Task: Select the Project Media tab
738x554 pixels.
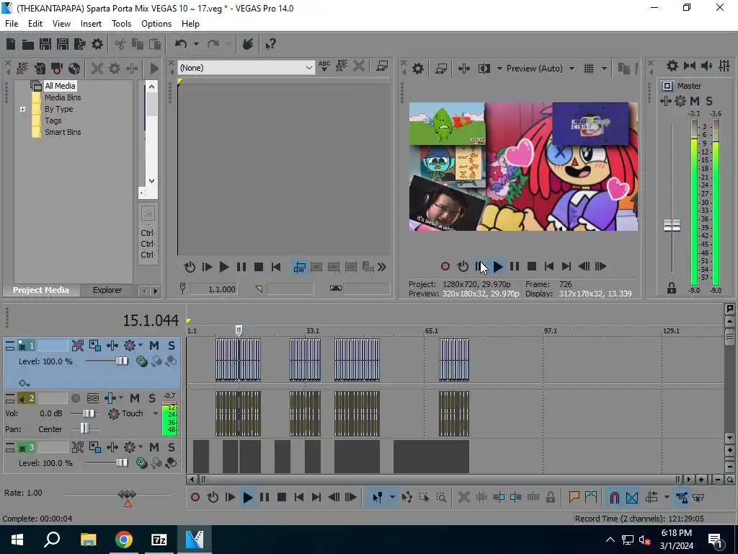Action: [40, 290]
